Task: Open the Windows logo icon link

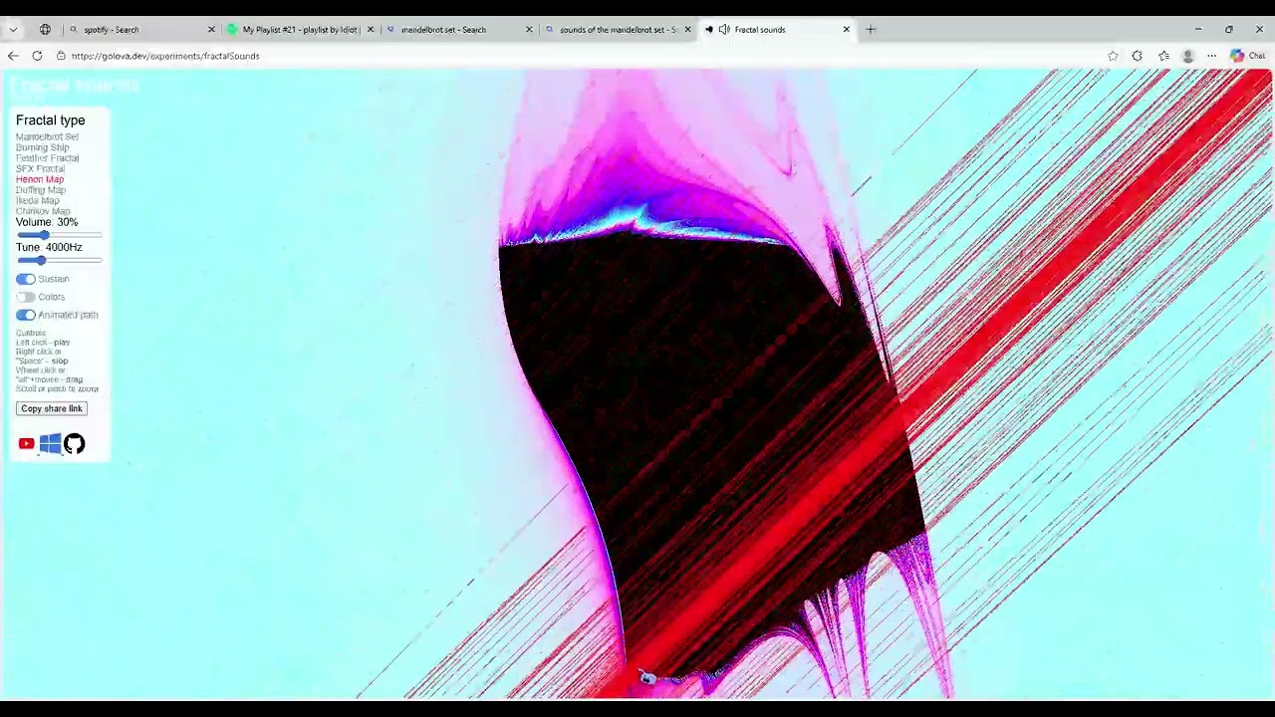Action: coord(51,444)
